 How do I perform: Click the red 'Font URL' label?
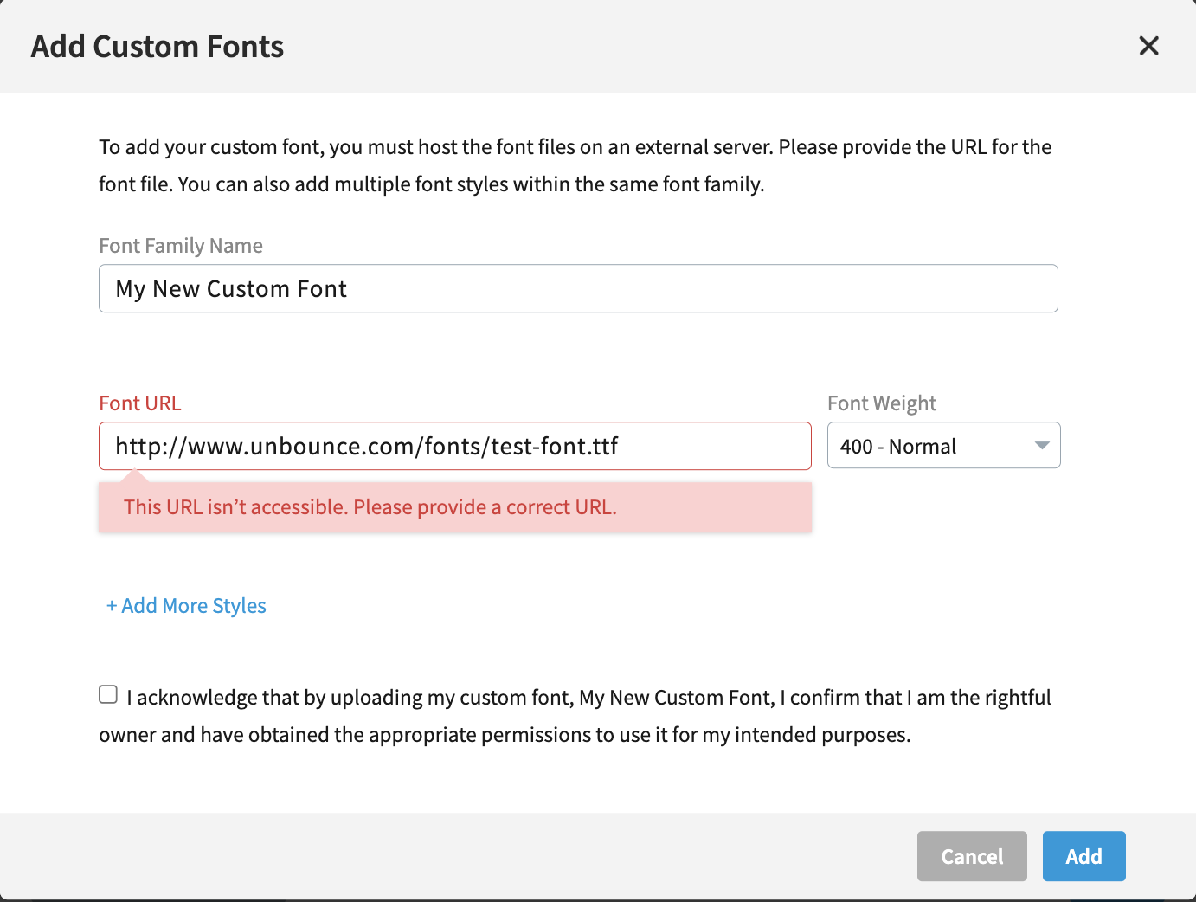coord(140,403)
